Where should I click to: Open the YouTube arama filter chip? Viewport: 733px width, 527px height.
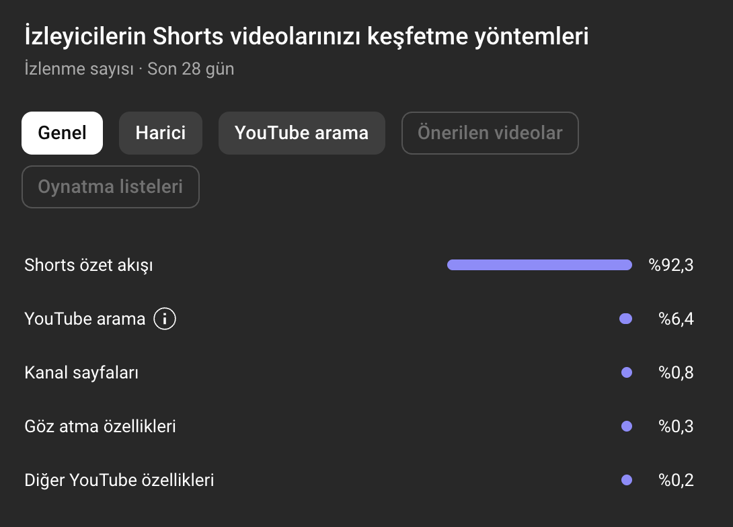301,133
